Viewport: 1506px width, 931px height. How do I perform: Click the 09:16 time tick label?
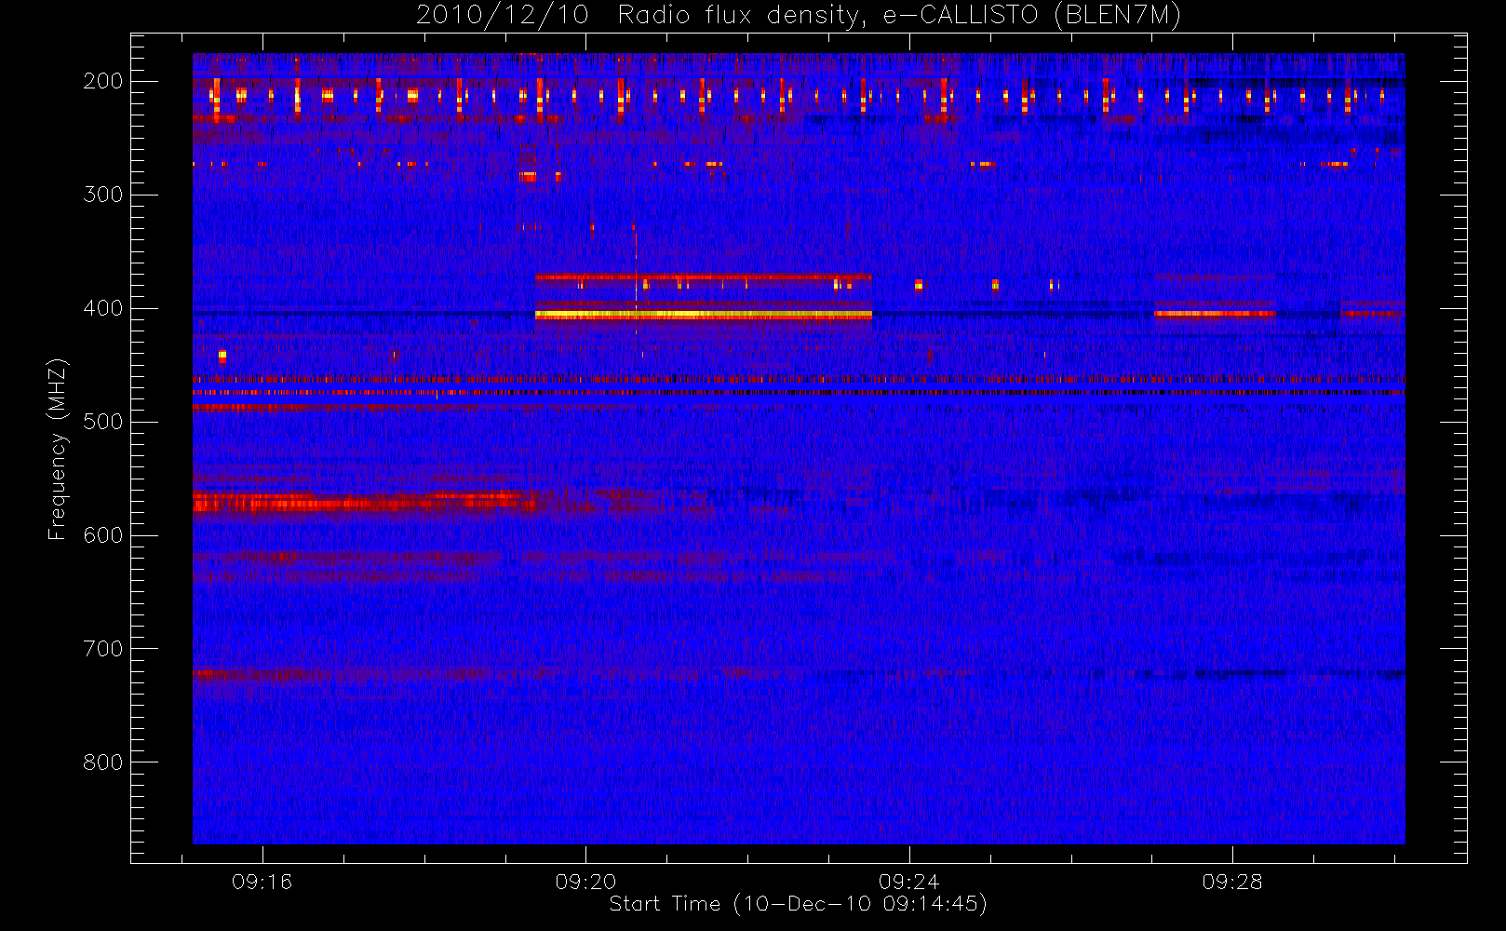(x=262, y=882)
